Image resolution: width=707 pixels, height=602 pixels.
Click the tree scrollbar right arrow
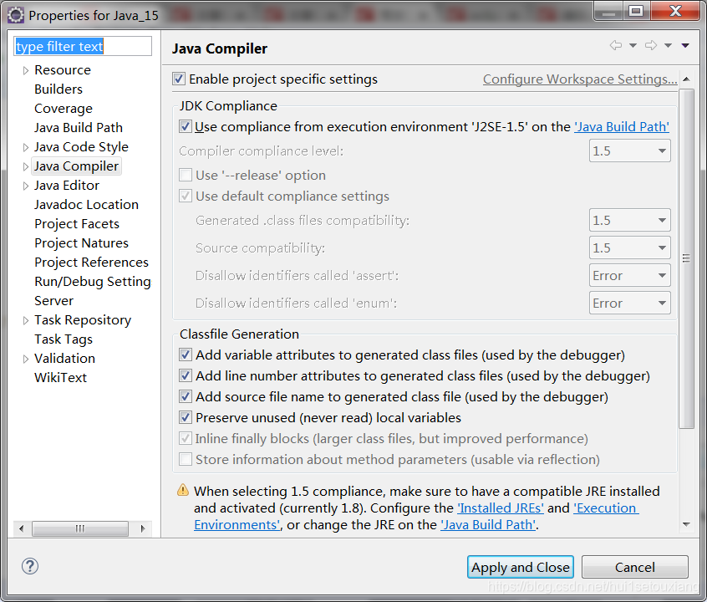(143, 528)
